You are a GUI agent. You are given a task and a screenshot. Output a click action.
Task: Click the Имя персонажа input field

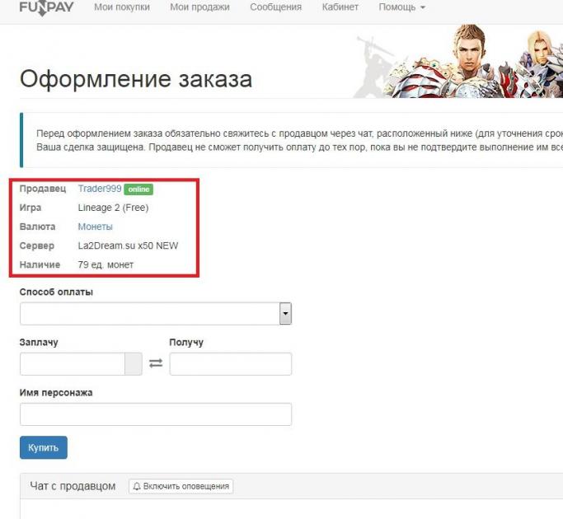[x=156, y=414]
